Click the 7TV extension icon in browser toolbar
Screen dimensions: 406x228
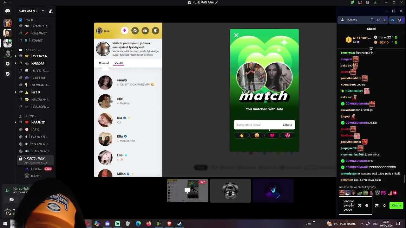[393, 20]
